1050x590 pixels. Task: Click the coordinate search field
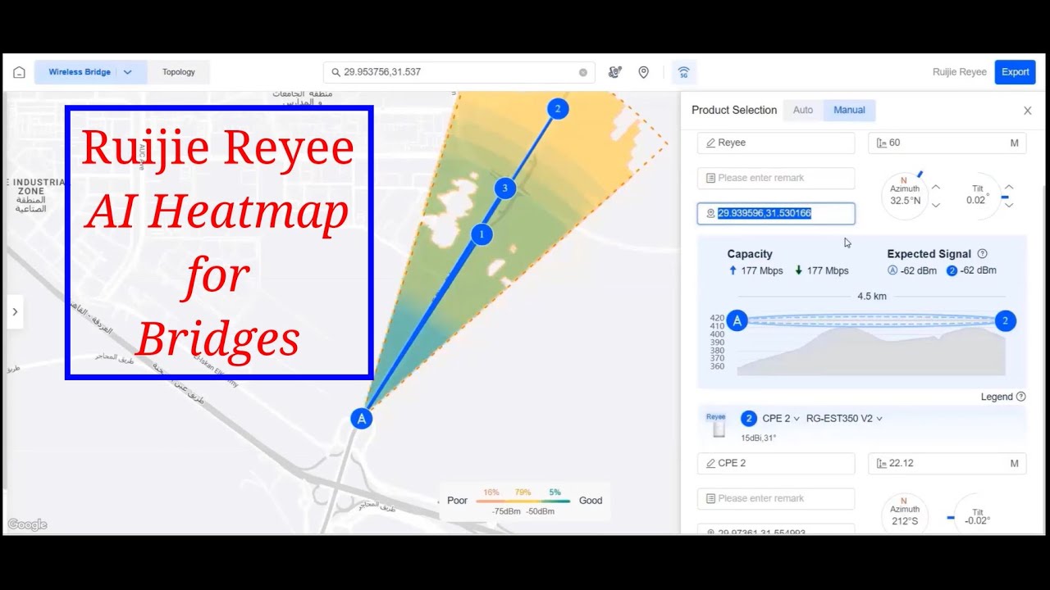pos(459,72)
